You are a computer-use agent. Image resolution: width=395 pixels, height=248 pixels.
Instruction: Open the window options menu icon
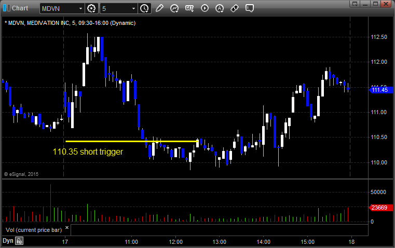[x=355, y=4]
